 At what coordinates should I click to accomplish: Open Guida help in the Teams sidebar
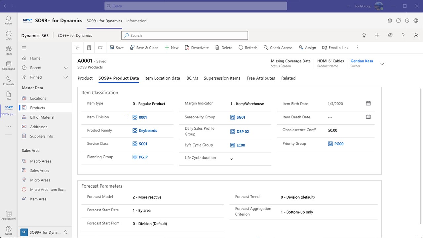9,230
